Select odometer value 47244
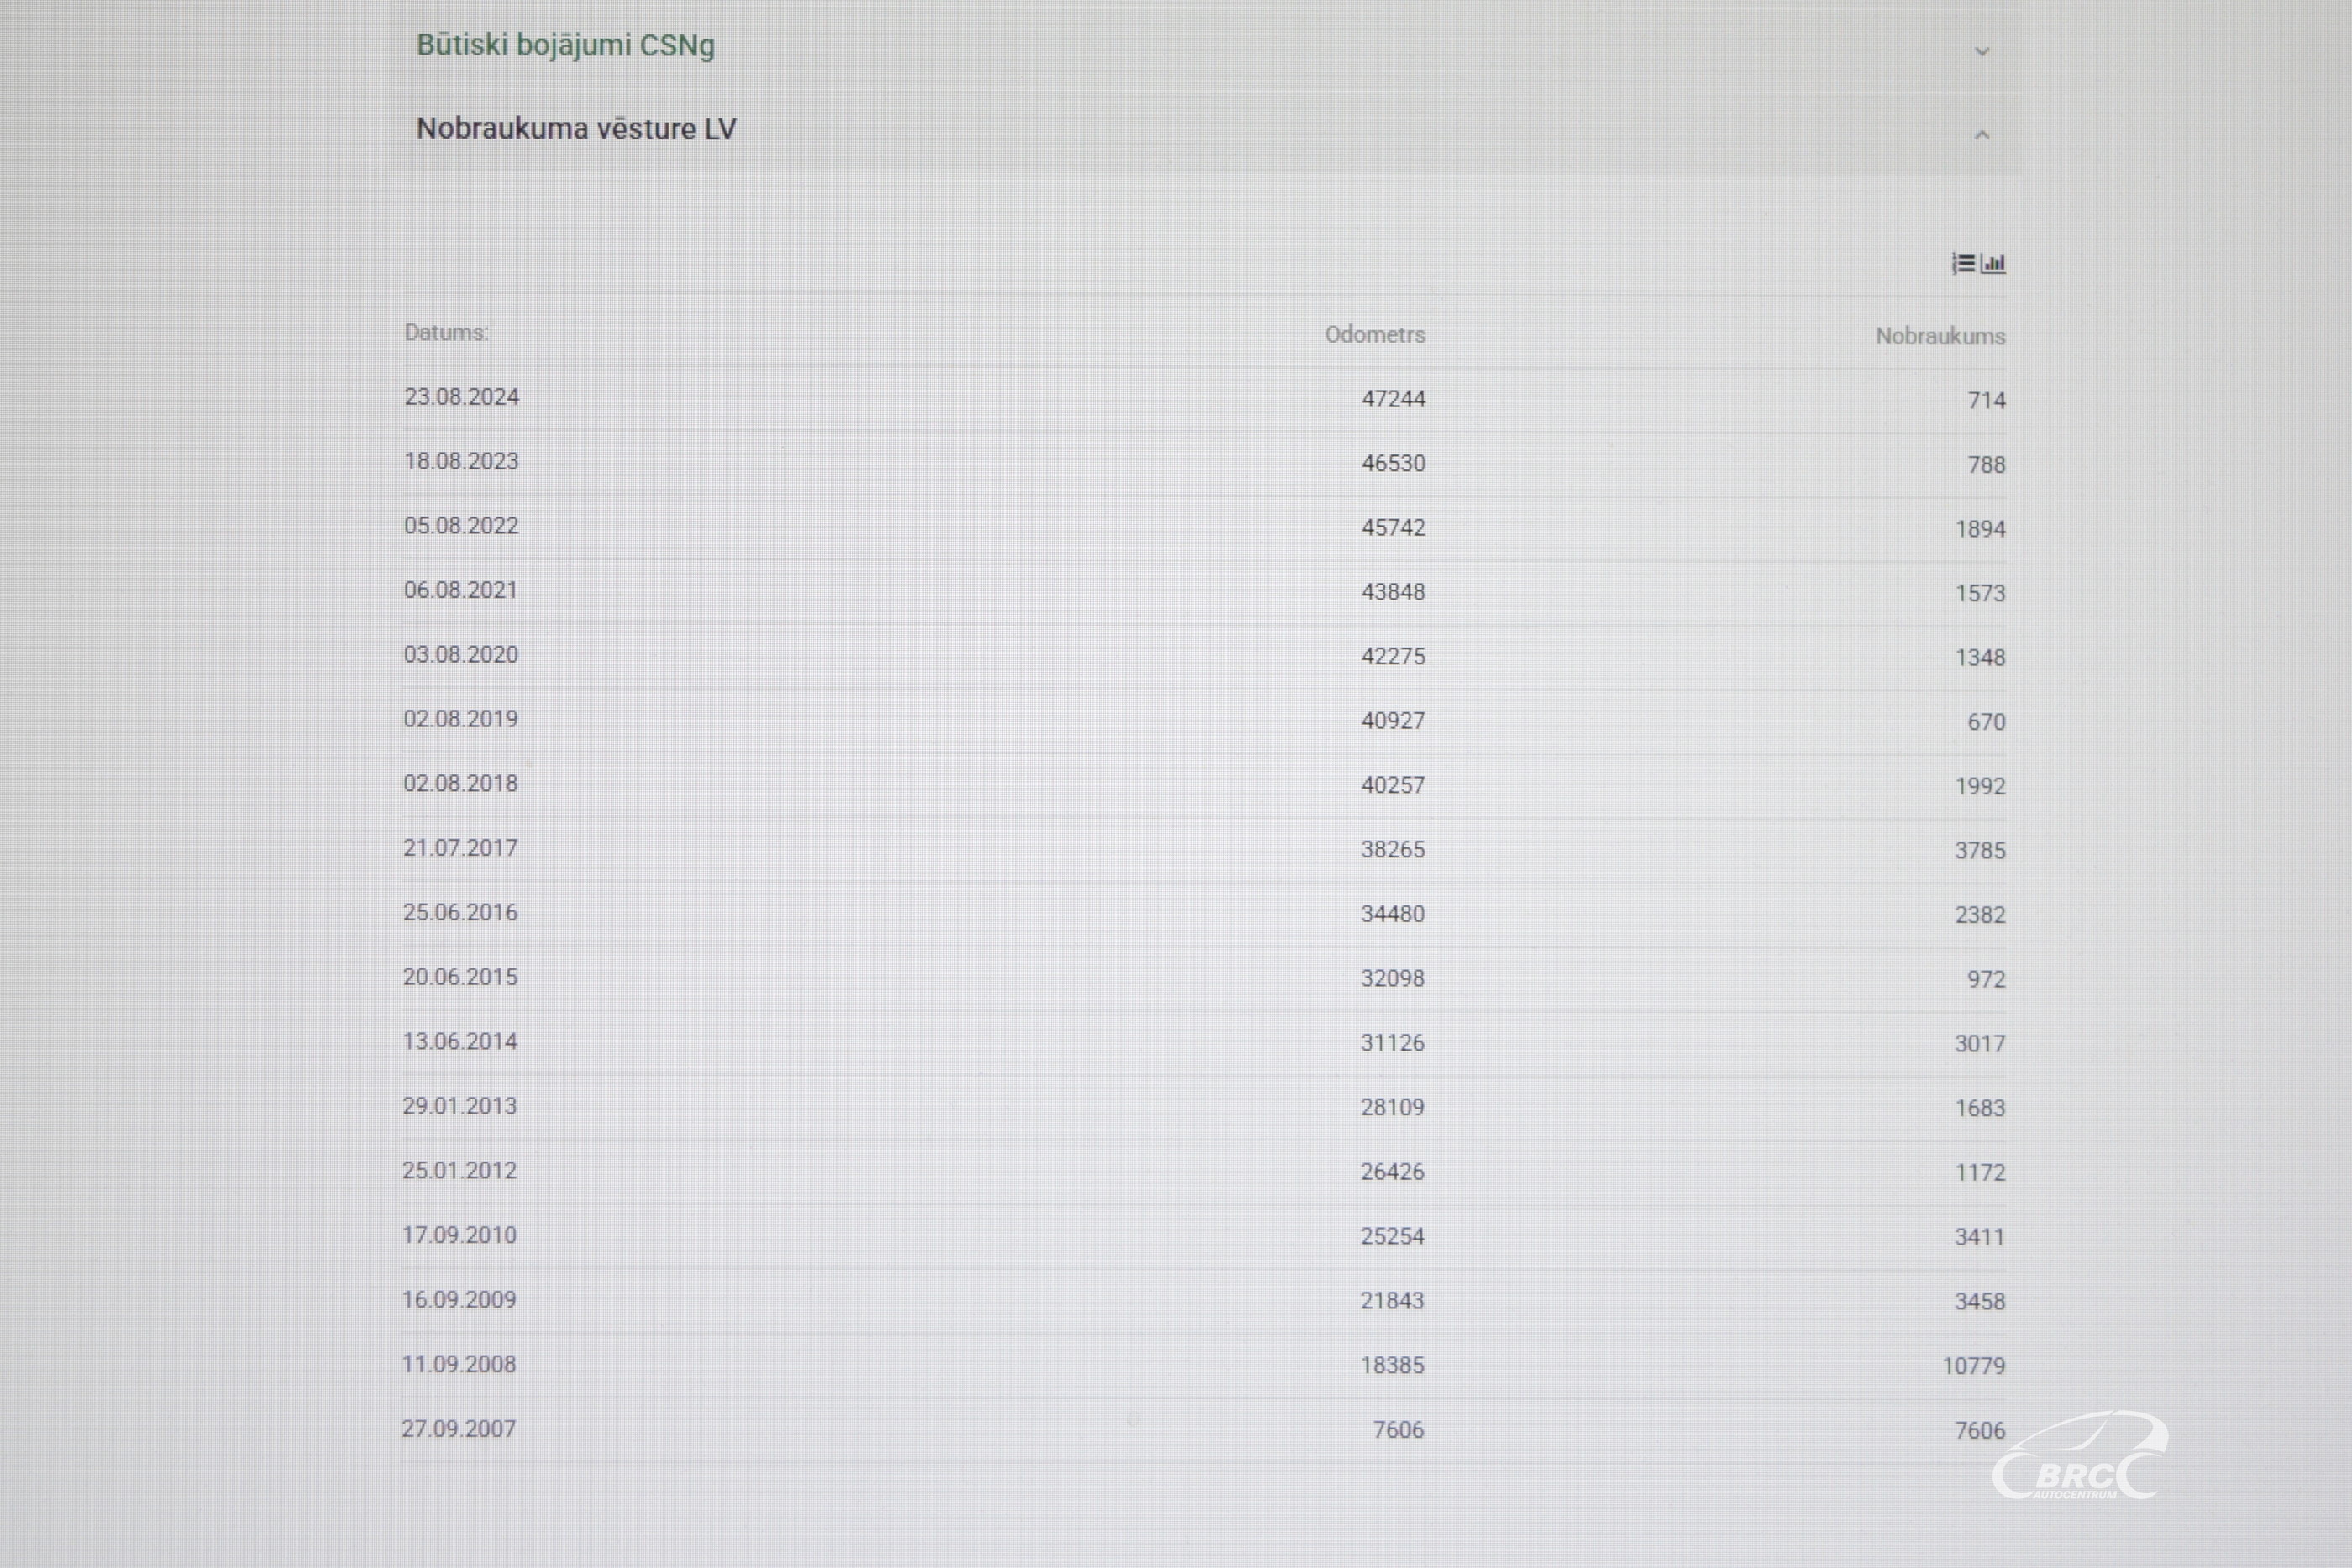Image resolution: width=2352 pixels, height=1568 pixels. (x=1393, y=398)
